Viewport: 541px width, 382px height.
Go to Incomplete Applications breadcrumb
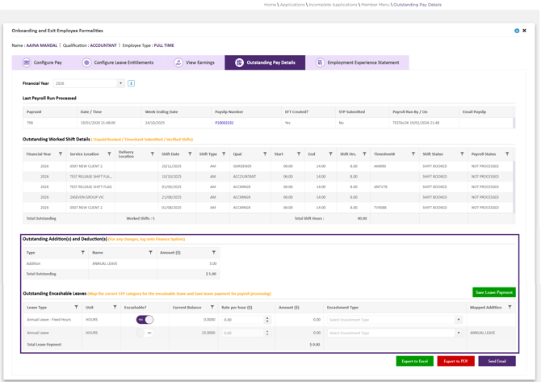coord(333,5)
